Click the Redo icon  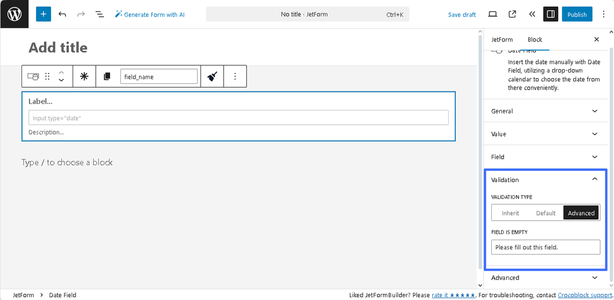(x=81, y=14)
